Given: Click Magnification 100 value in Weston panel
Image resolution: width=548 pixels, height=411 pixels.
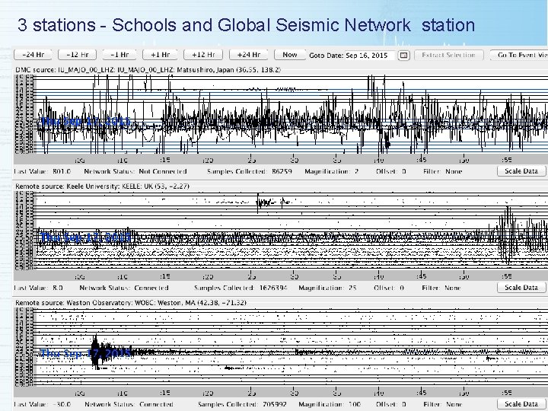Looking at the screenshot, I should [x=355, y=404].
